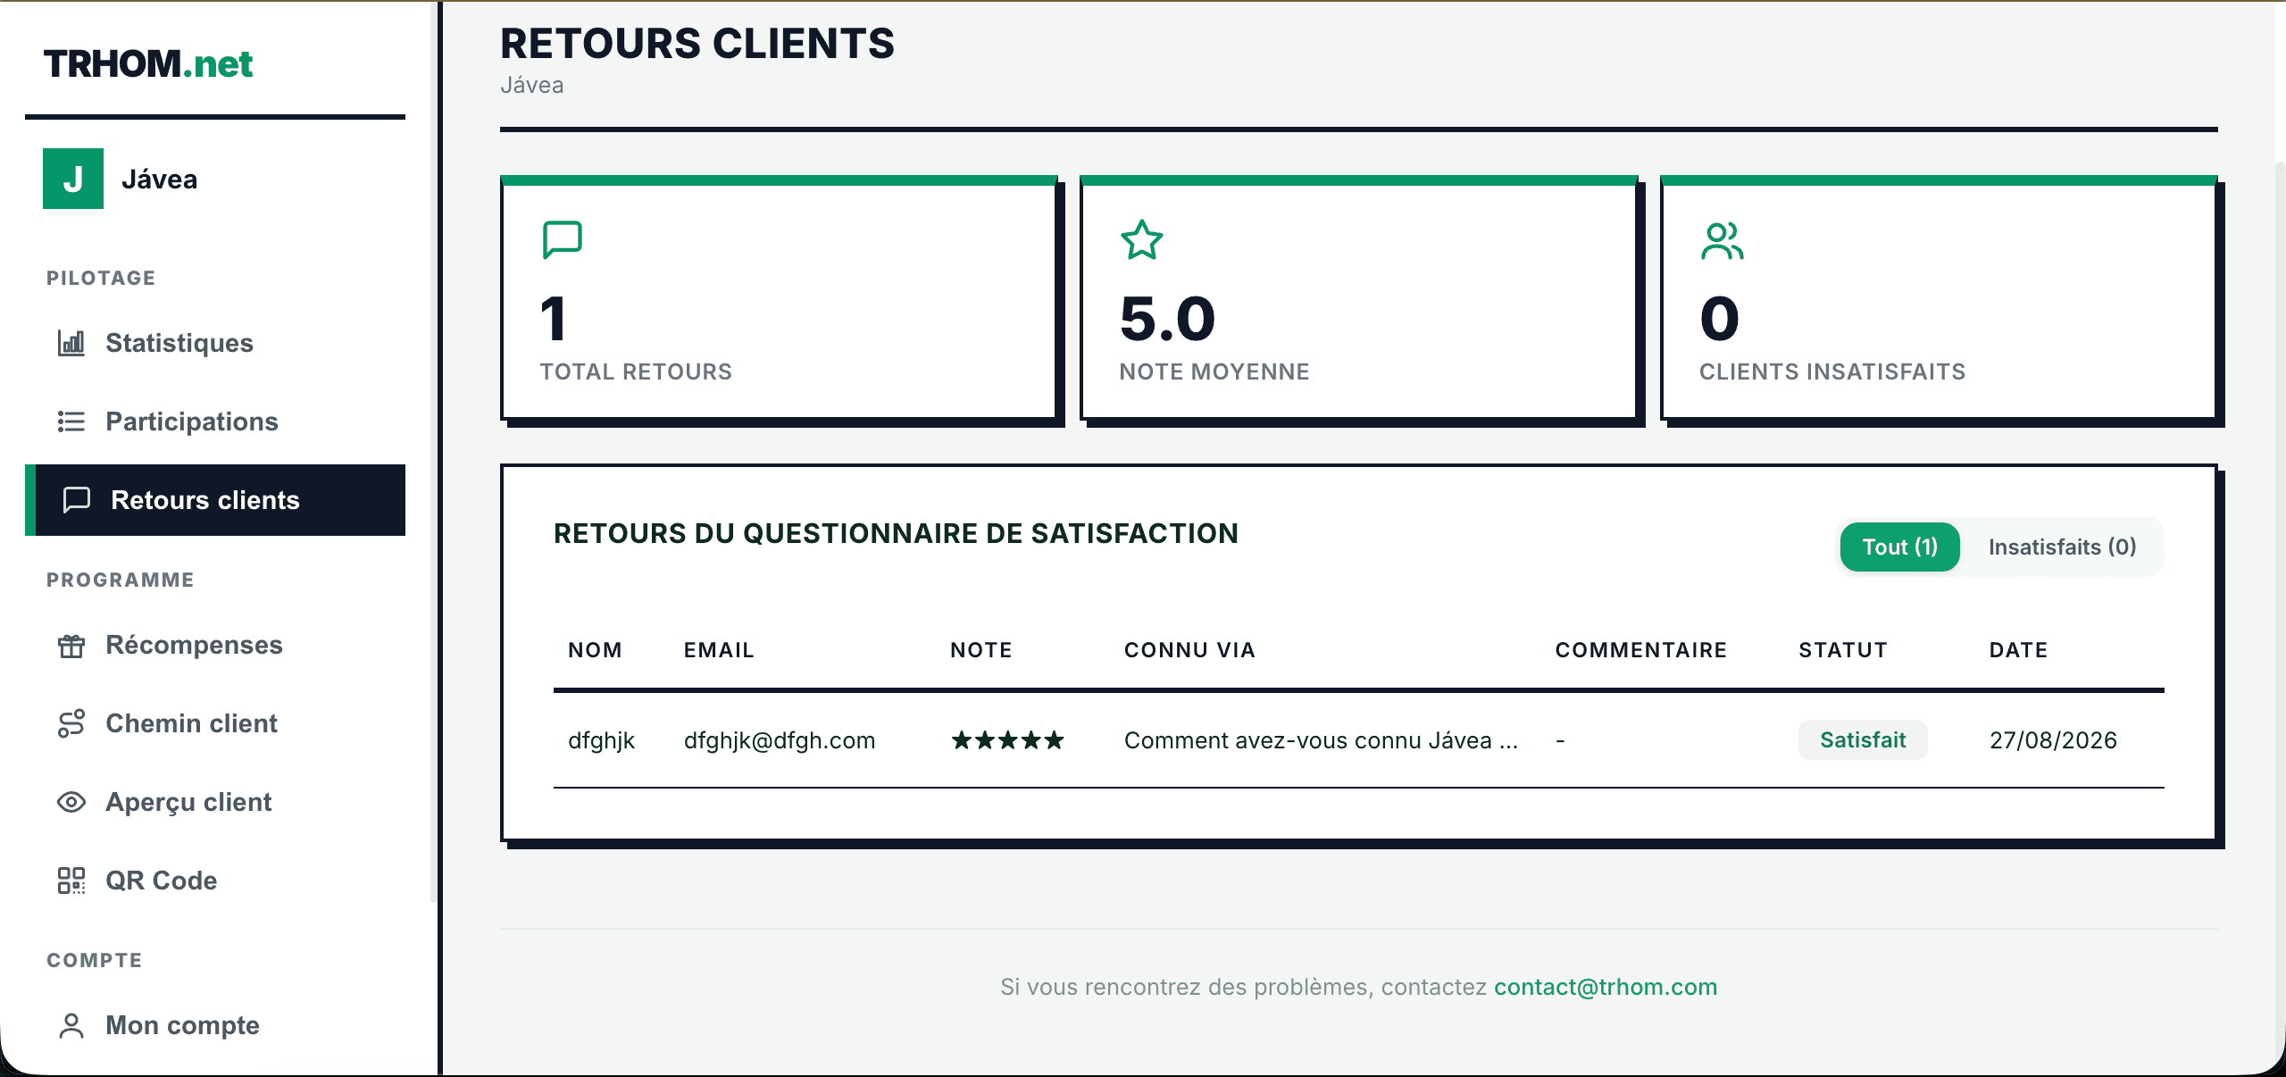The height and width of the screenshot is (1077, 2286).
Task: Click the RETOURS CLIENTS page heading
Action: point(697,44)
